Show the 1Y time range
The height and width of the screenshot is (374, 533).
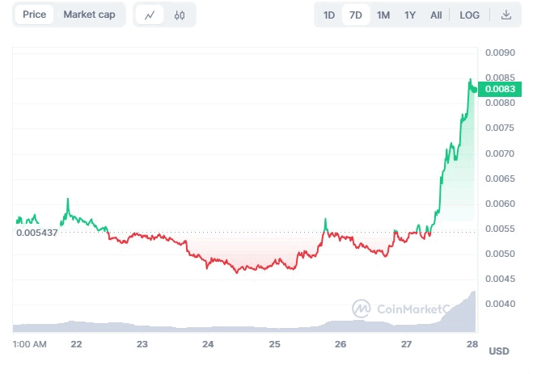[x=410, y=15]
